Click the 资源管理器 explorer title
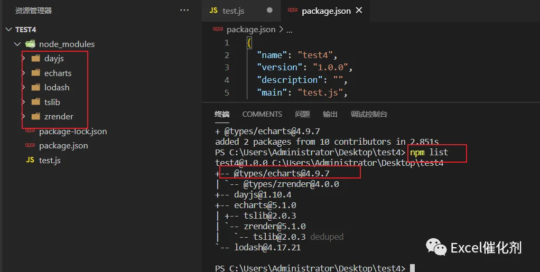540x272 pixels. point(33,11)
